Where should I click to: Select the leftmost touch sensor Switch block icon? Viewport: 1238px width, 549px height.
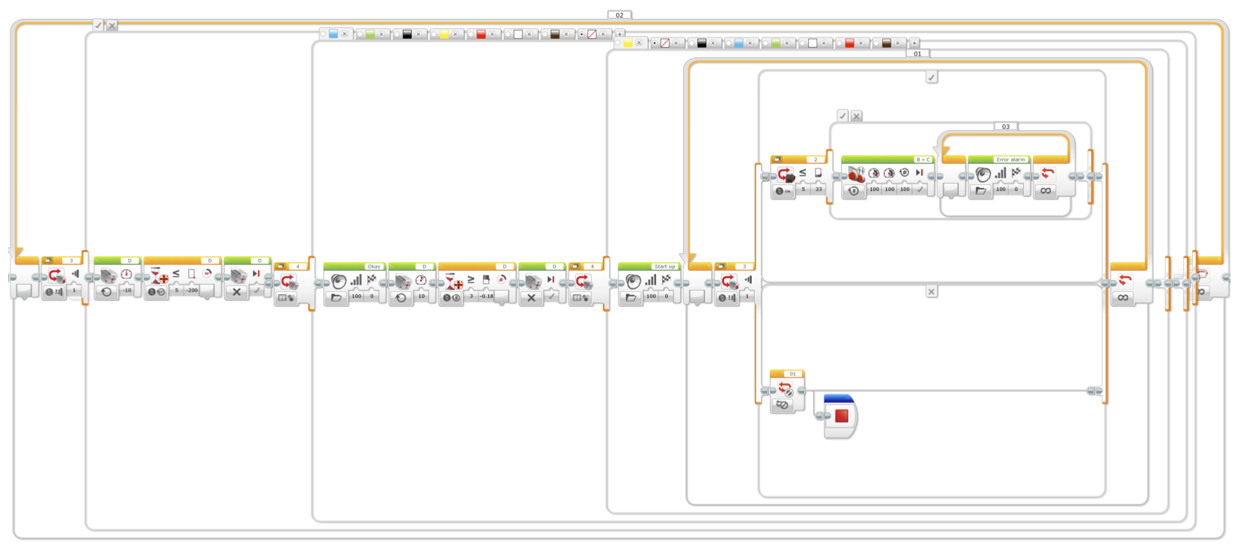pyautogui.click(x=56, y=276)
